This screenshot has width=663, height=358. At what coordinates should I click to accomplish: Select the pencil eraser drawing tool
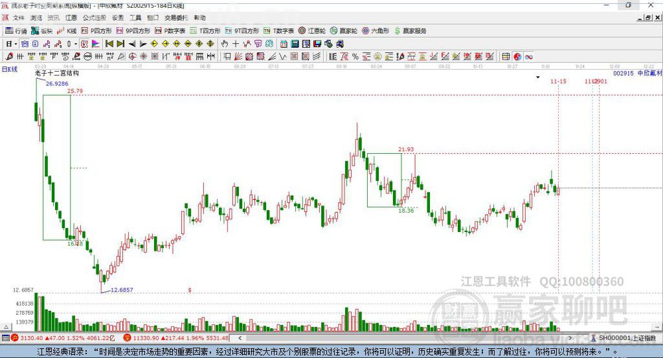(x=9, y=57)
